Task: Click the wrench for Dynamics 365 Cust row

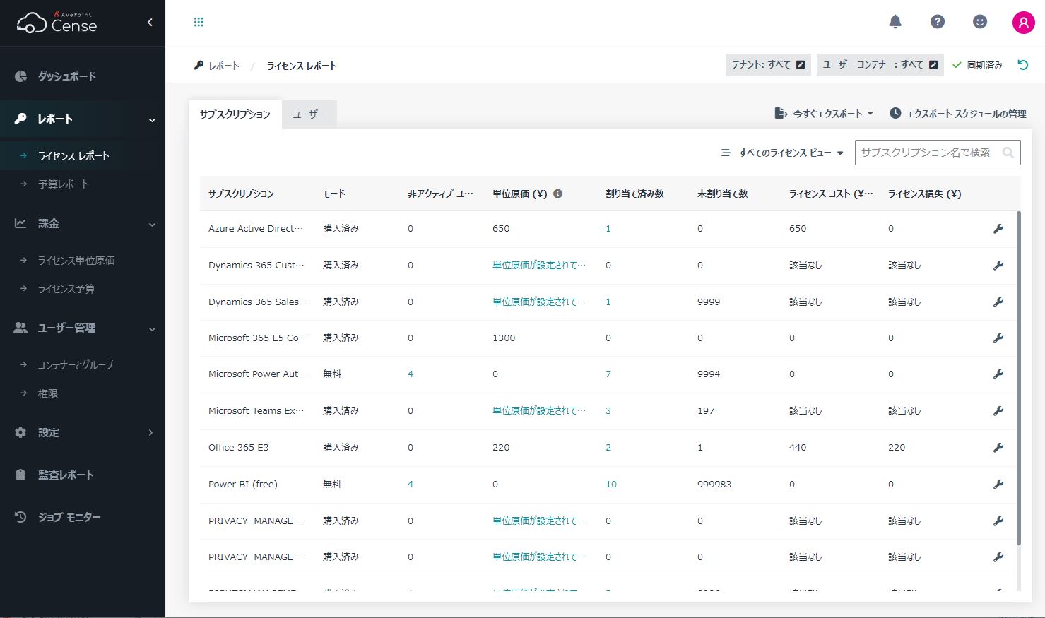Action: 998,266
